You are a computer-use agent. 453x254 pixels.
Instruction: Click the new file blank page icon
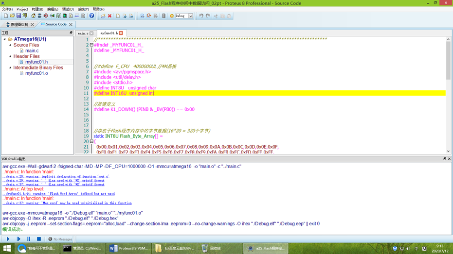click(118, 16)
